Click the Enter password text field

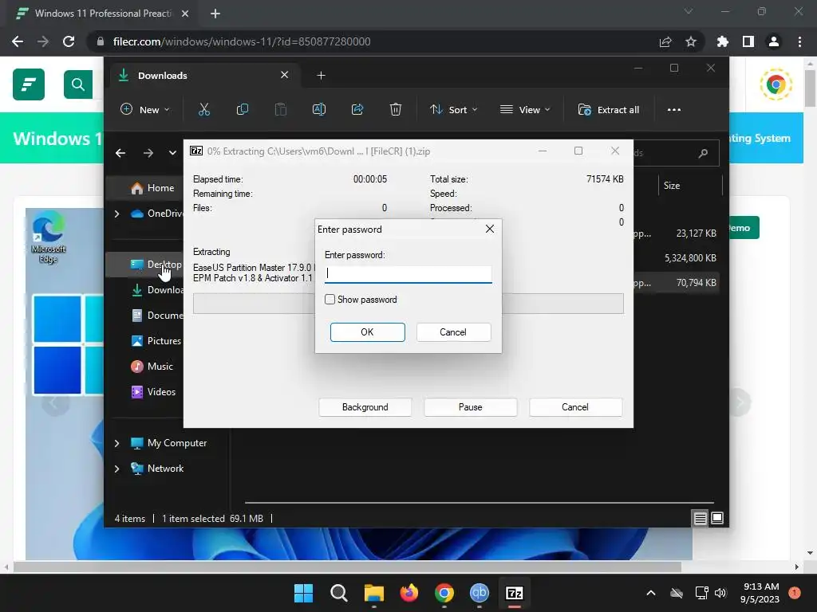click(408, 274)
